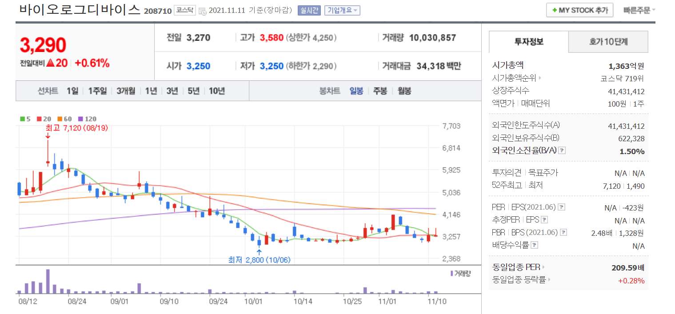Click the 코스닥 market badge
The image size is (675, 314).
coord(184,10)
